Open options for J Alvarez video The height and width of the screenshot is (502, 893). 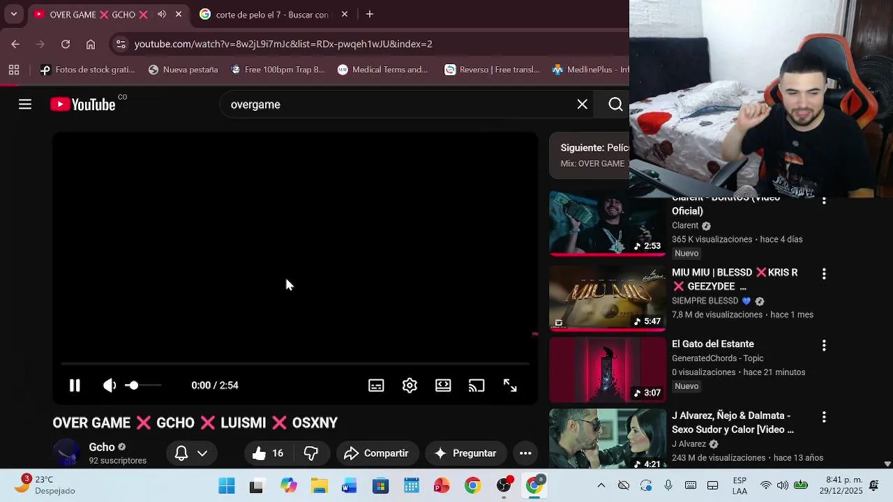[x=824, y=417]
